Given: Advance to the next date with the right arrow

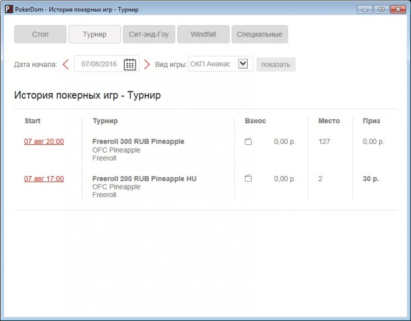Looking at the screenshot, I should click(147, 65).
